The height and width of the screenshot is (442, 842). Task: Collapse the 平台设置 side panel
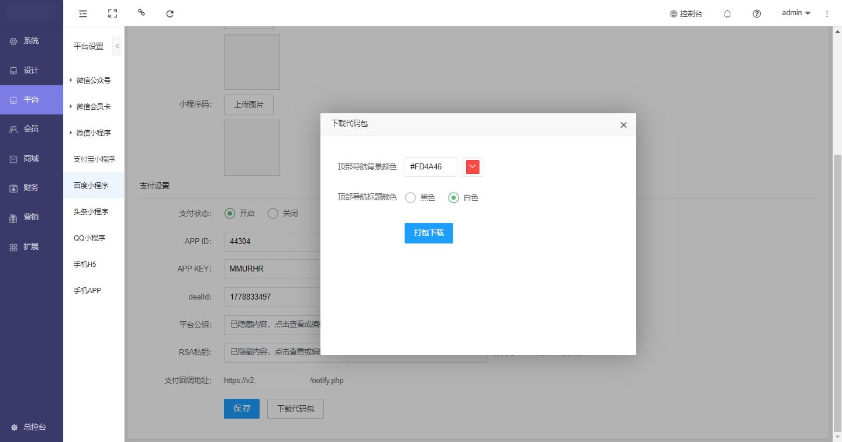click(117, 46)
